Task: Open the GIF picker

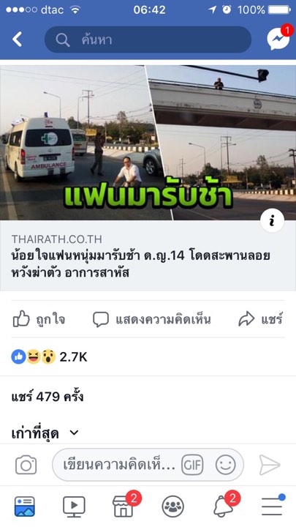Action: [192, 465]
